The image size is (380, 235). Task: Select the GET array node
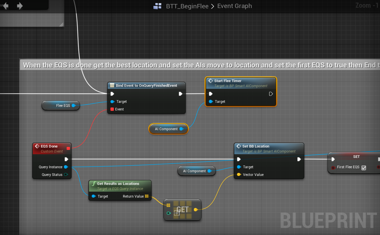click(x=182, y=210)
